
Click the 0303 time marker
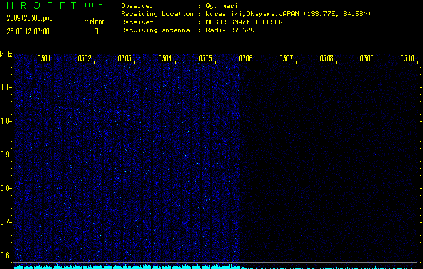pos(124,59)
